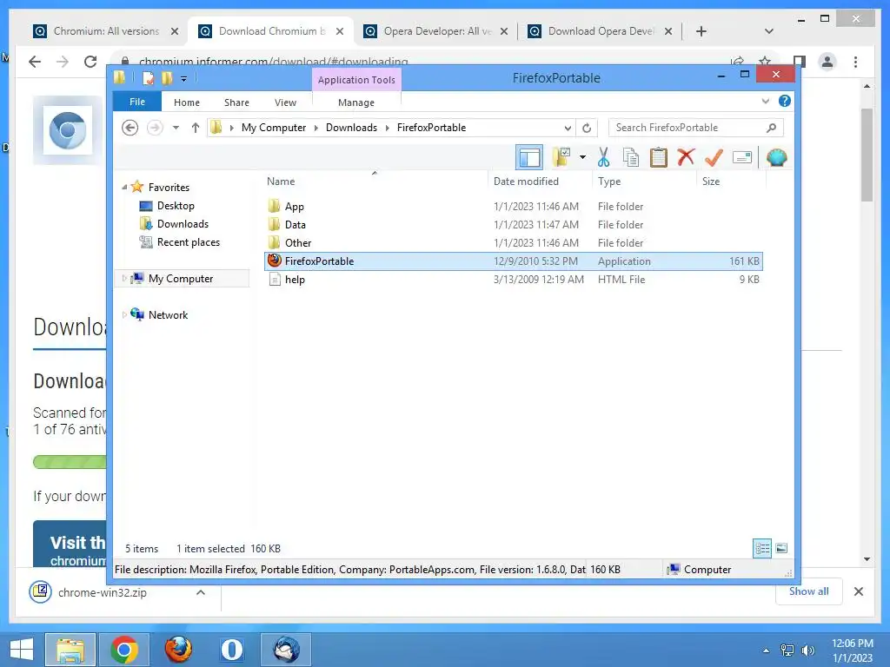Switch to Details view in status bar
This screenshot has height=667, width=890.
[x=761, y=548]
